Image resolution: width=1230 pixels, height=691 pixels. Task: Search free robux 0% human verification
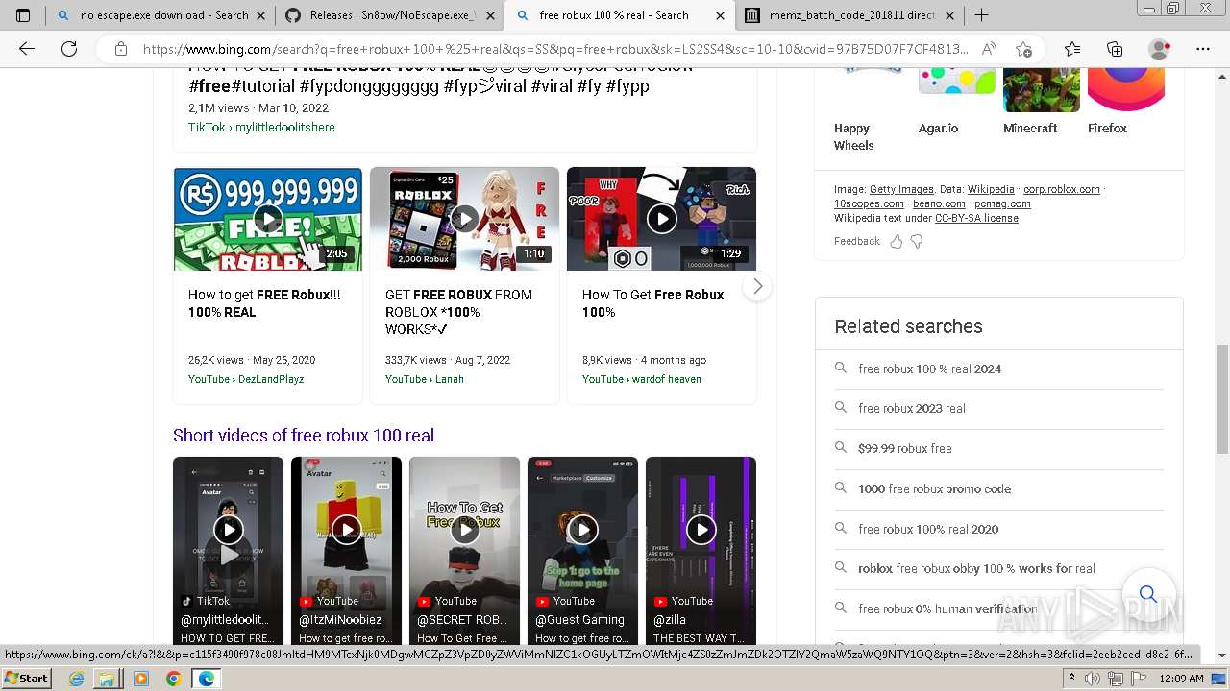tap(947, 608)
